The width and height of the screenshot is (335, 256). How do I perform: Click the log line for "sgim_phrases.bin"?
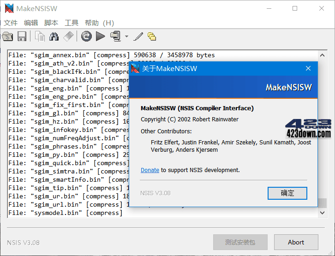69,147
